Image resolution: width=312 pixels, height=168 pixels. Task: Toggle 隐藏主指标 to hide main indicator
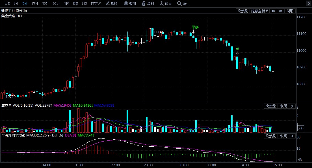coord(259,11)
